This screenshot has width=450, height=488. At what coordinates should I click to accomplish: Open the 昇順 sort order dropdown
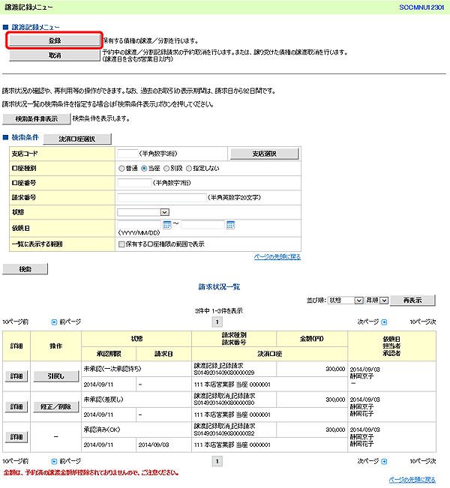[376, 301]
